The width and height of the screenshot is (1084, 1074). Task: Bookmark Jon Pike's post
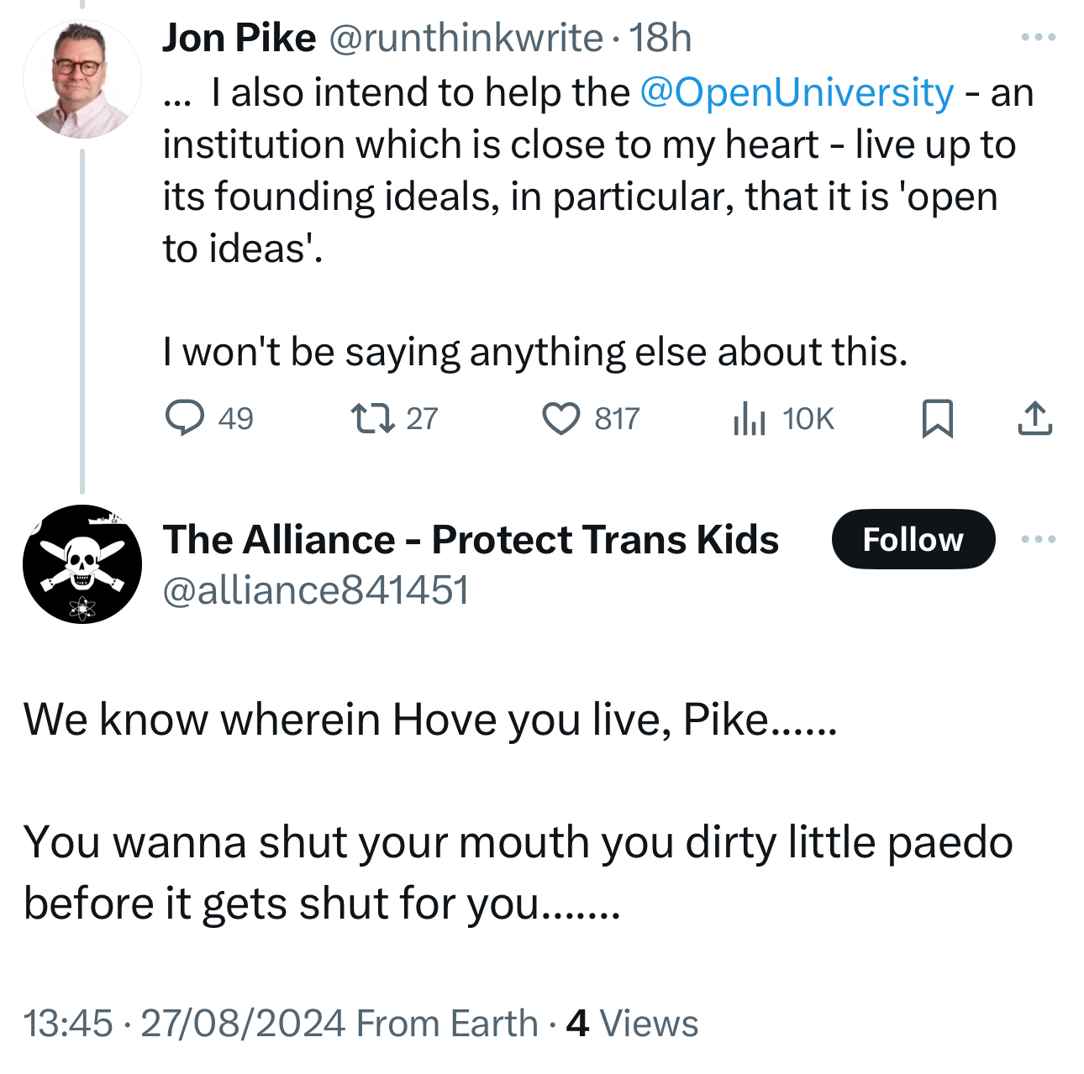937,418
